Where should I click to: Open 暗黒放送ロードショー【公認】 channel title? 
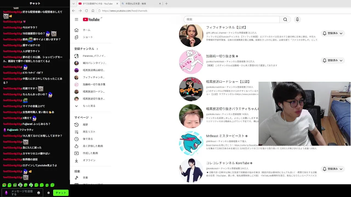coord(228,82)
